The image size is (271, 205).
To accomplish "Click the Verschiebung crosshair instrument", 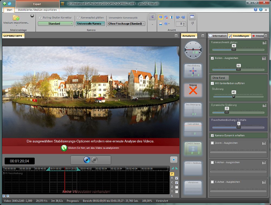I will [193, 71].
